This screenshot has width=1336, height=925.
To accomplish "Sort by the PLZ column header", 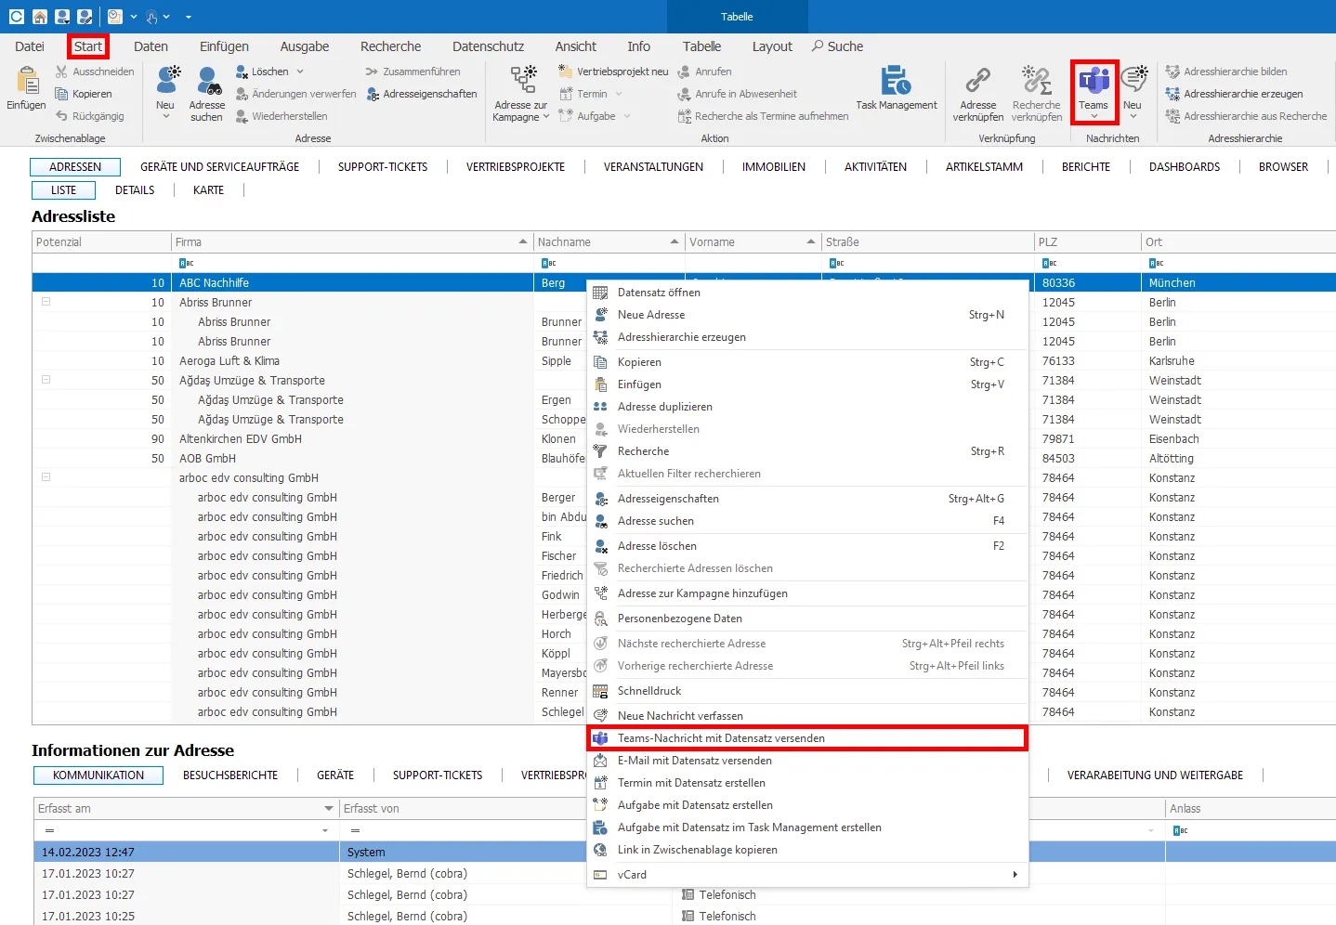I will [1087, 242].
